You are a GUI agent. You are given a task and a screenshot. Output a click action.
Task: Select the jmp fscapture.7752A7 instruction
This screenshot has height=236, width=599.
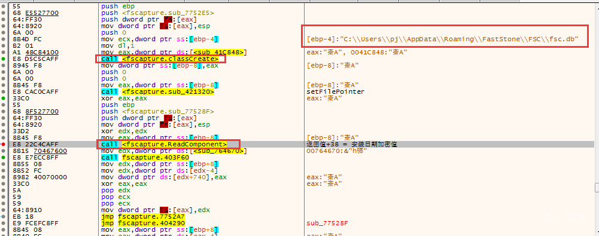[x=143, y=216]
